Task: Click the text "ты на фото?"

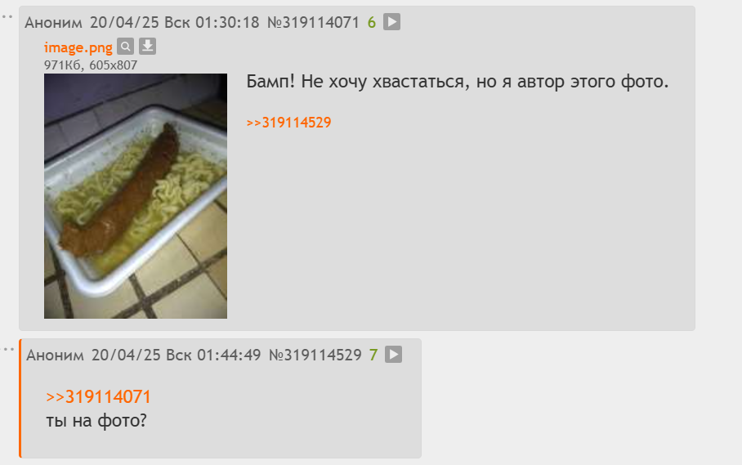Action: pos(96,420)
